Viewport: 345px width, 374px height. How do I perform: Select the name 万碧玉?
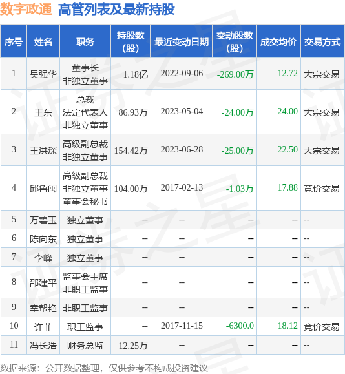(43, 220)
